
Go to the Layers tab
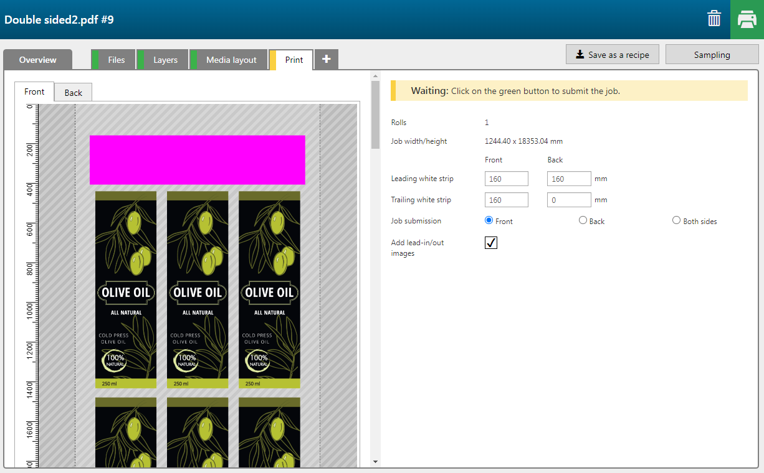click(165, 60)
